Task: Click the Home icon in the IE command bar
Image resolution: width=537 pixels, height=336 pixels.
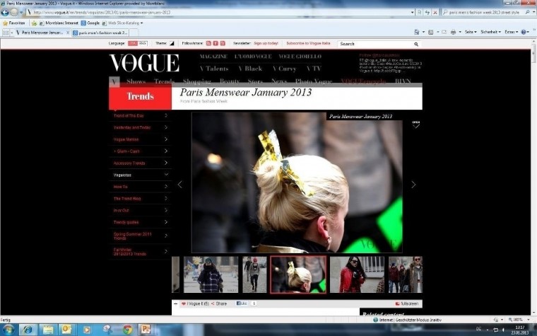Action: pyautogui.click(x=416, y=32)
